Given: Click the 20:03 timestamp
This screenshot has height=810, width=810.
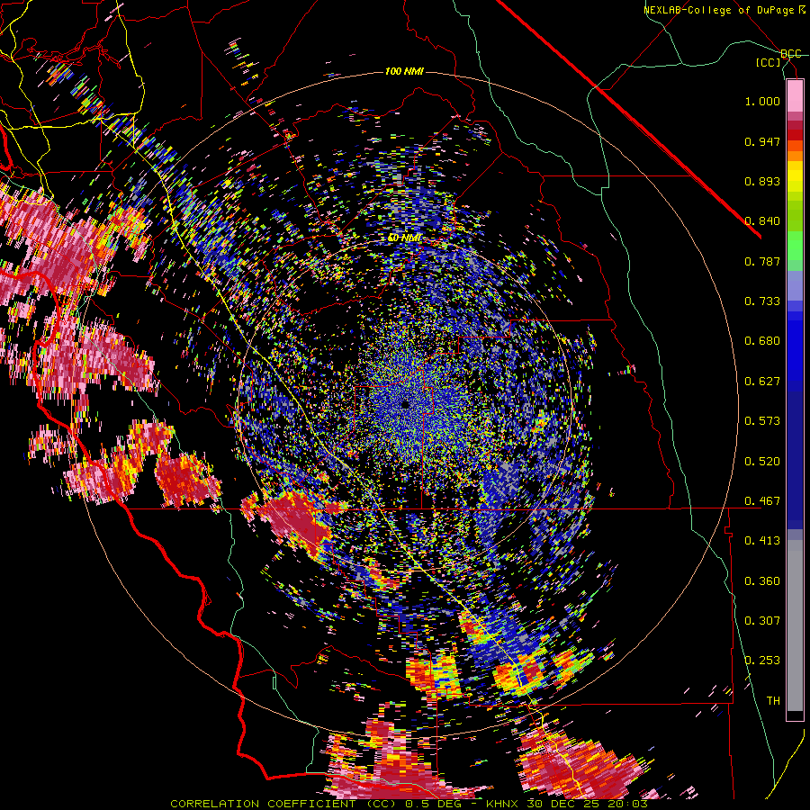Looking at the screenshot, I should [627, 804].
